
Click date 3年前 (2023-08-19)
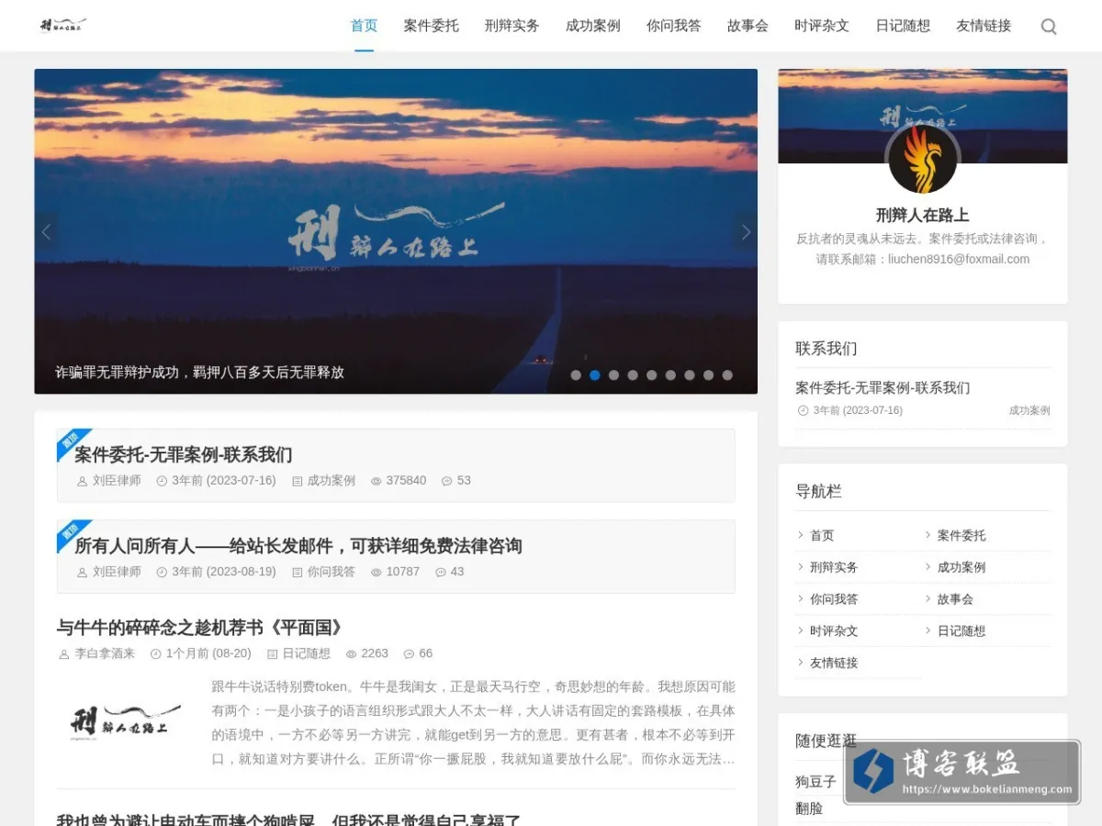point(224,572)
